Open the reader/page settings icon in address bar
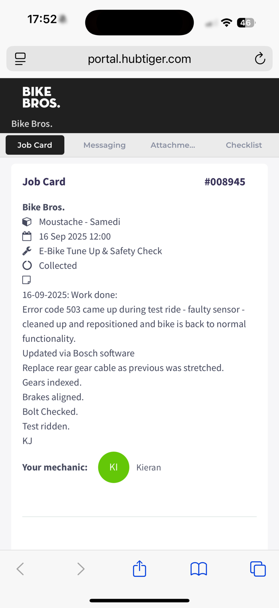279x608 pixels. click(x=20, y=59)
